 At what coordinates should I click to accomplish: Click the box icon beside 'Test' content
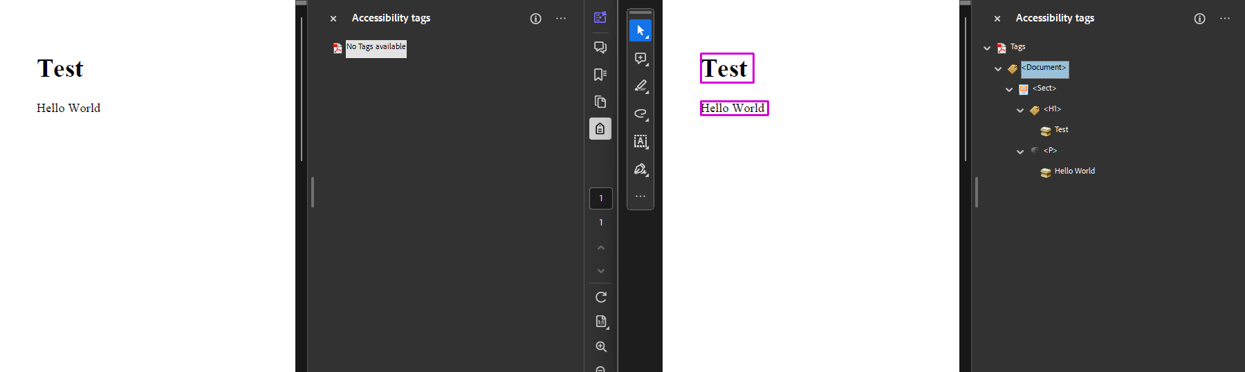click(1046, 131)
